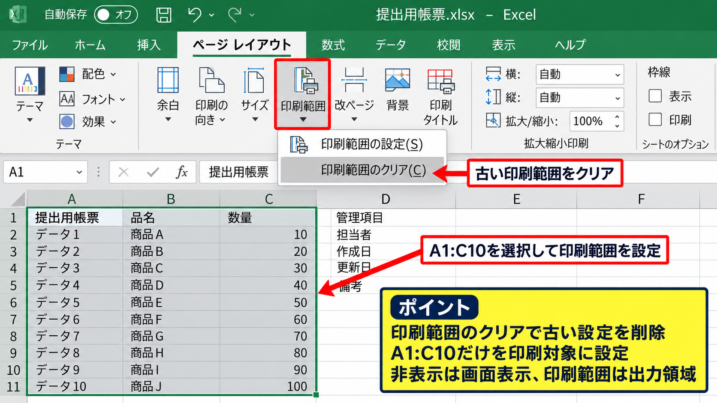The width and height of the screenshot is (717, 403).
Task: Enable the 枠線 表示 checkbox
Action: tap(655, 96)
